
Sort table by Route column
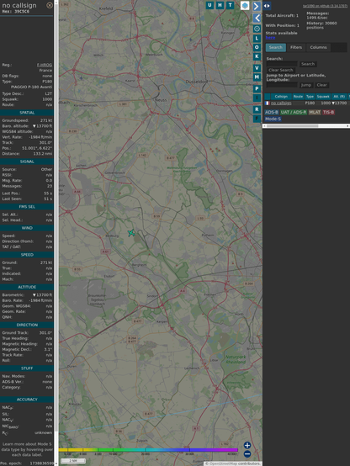point(298,97)
